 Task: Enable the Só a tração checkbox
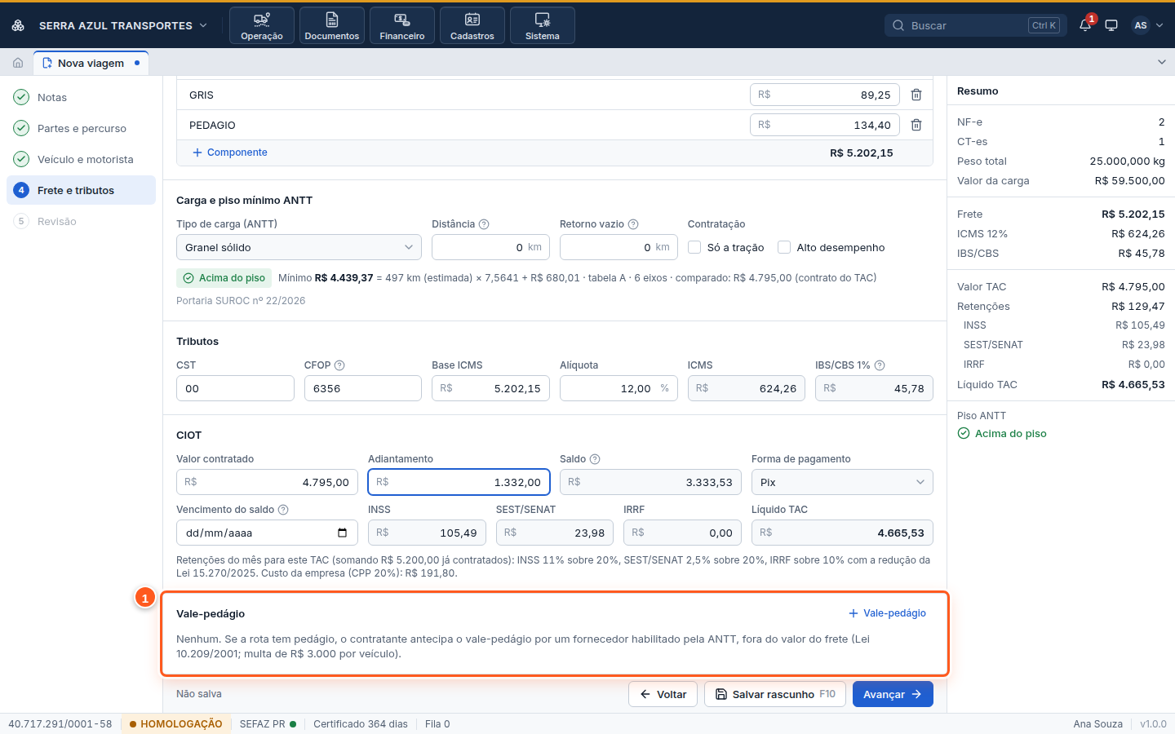coord(694,247)
